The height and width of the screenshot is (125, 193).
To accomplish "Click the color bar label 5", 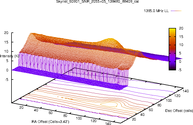I will pos(180,53).
